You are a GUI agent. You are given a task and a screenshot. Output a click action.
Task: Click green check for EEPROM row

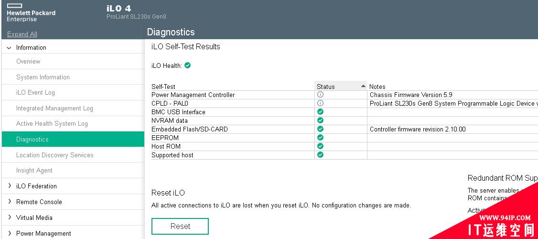click(x=321, y=137)
